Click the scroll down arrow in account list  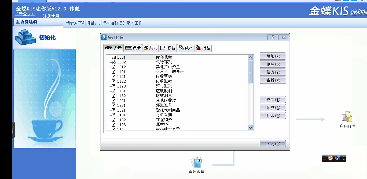tap(250, 128)
